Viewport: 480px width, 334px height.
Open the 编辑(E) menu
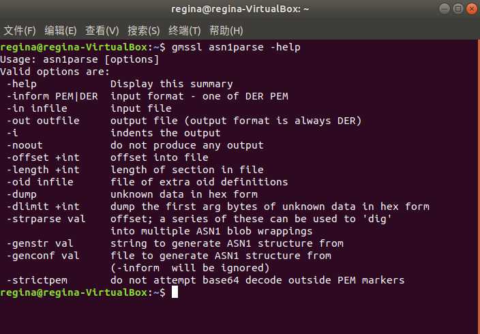pos(60,31)
